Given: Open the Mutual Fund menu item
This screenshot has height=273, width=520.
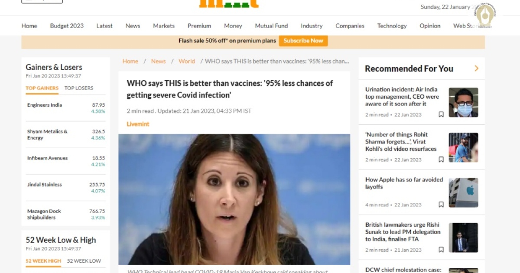Looking at the screenshot, I should pos(271,26).
